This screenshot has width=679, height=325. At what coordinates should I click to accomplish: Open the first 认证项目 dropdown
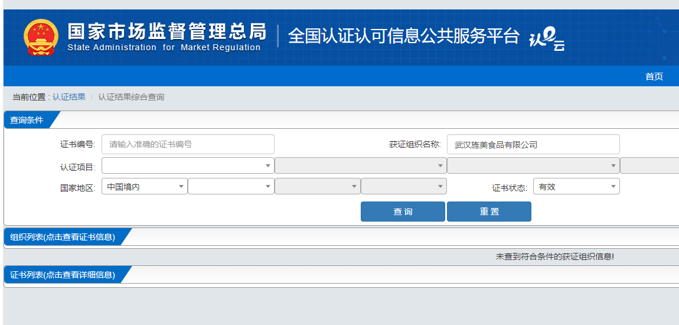click(x=188, y=165)
